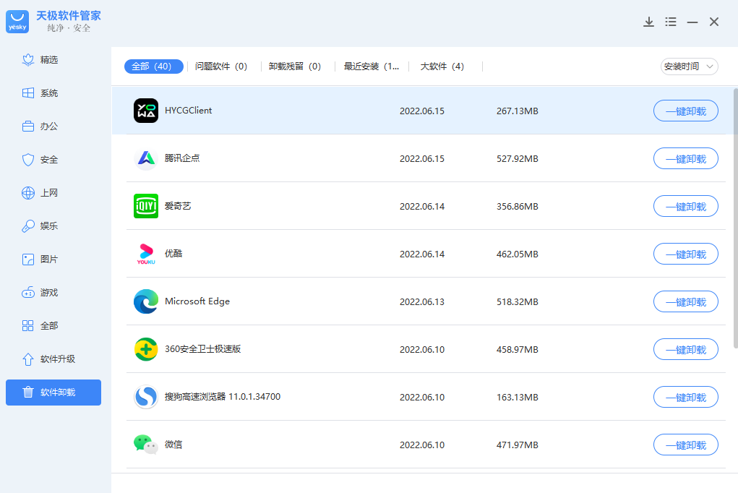Select the 软件卸载 uninstall page
Image resolution: width=738 pixels, height=493 pixels.
click(53, 393)
